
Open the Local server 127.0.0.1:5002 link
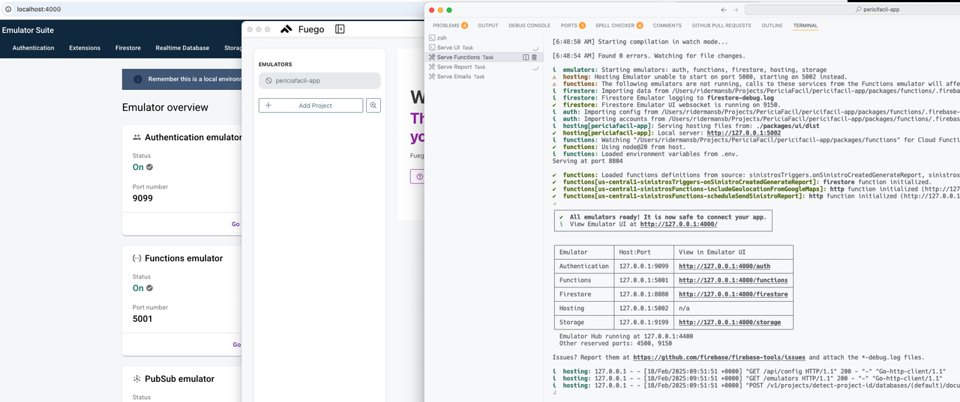click(x=743, y=133)
